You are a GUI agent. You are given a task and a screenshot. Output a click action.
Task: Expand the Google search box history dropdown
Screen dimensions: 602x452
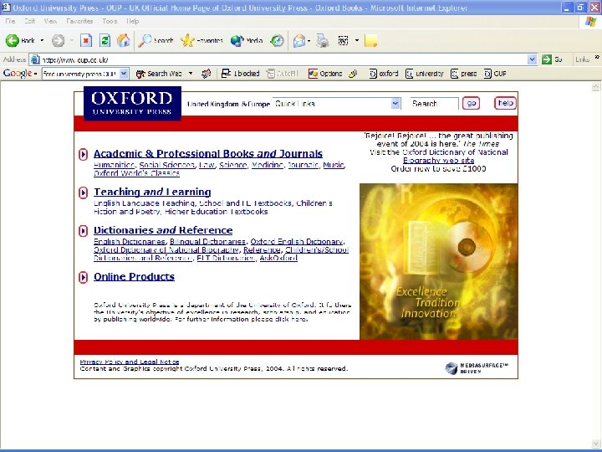124,74
